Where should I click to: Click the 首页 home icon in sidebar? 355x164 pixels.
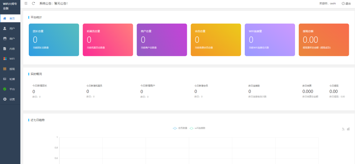tap(5, 18)
